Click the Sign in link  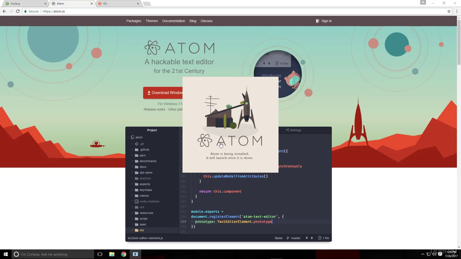pyautogui.click(x=324, y=21)
